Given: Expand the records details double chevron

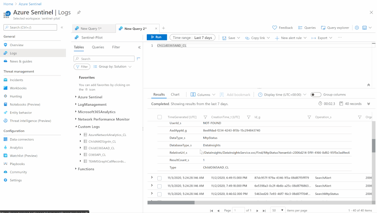Looking at the screenshot, I should (x=369, y=104).
